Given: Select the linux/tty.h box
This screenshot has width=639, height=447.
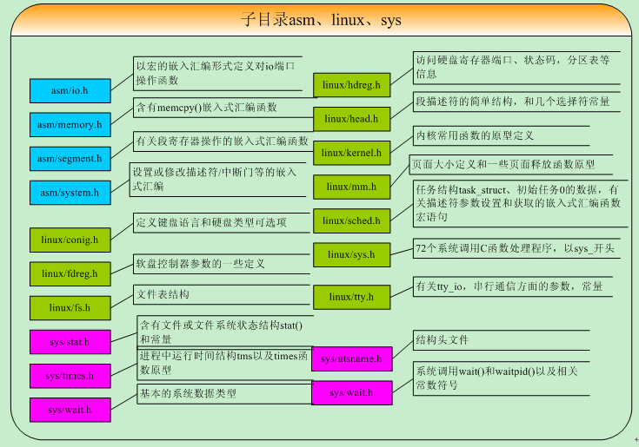Looking at the screenshot, I should [352, 297].
